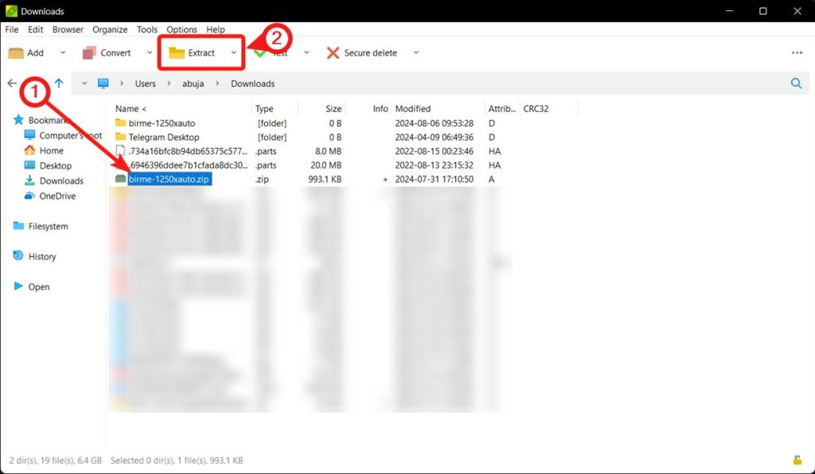The image size is (815, 474).
Task: Open the toolbar overflow ellipsis
Action: tap(797, 52)
